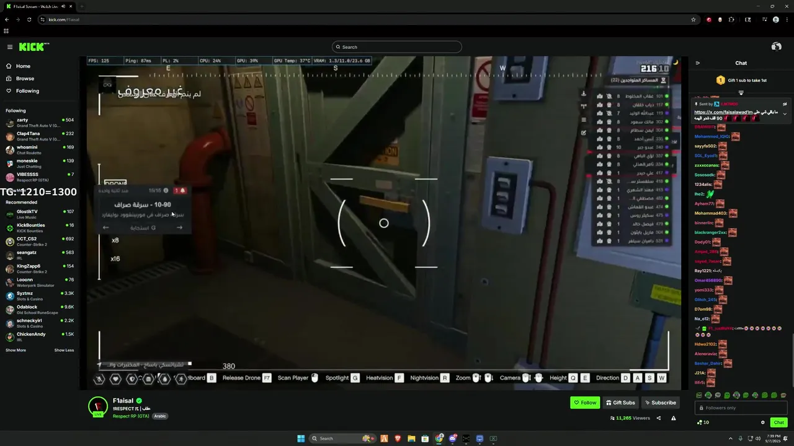Open Respect RP (GTA) category link
This screenshot has height=446, width=794.
(131, 416)
